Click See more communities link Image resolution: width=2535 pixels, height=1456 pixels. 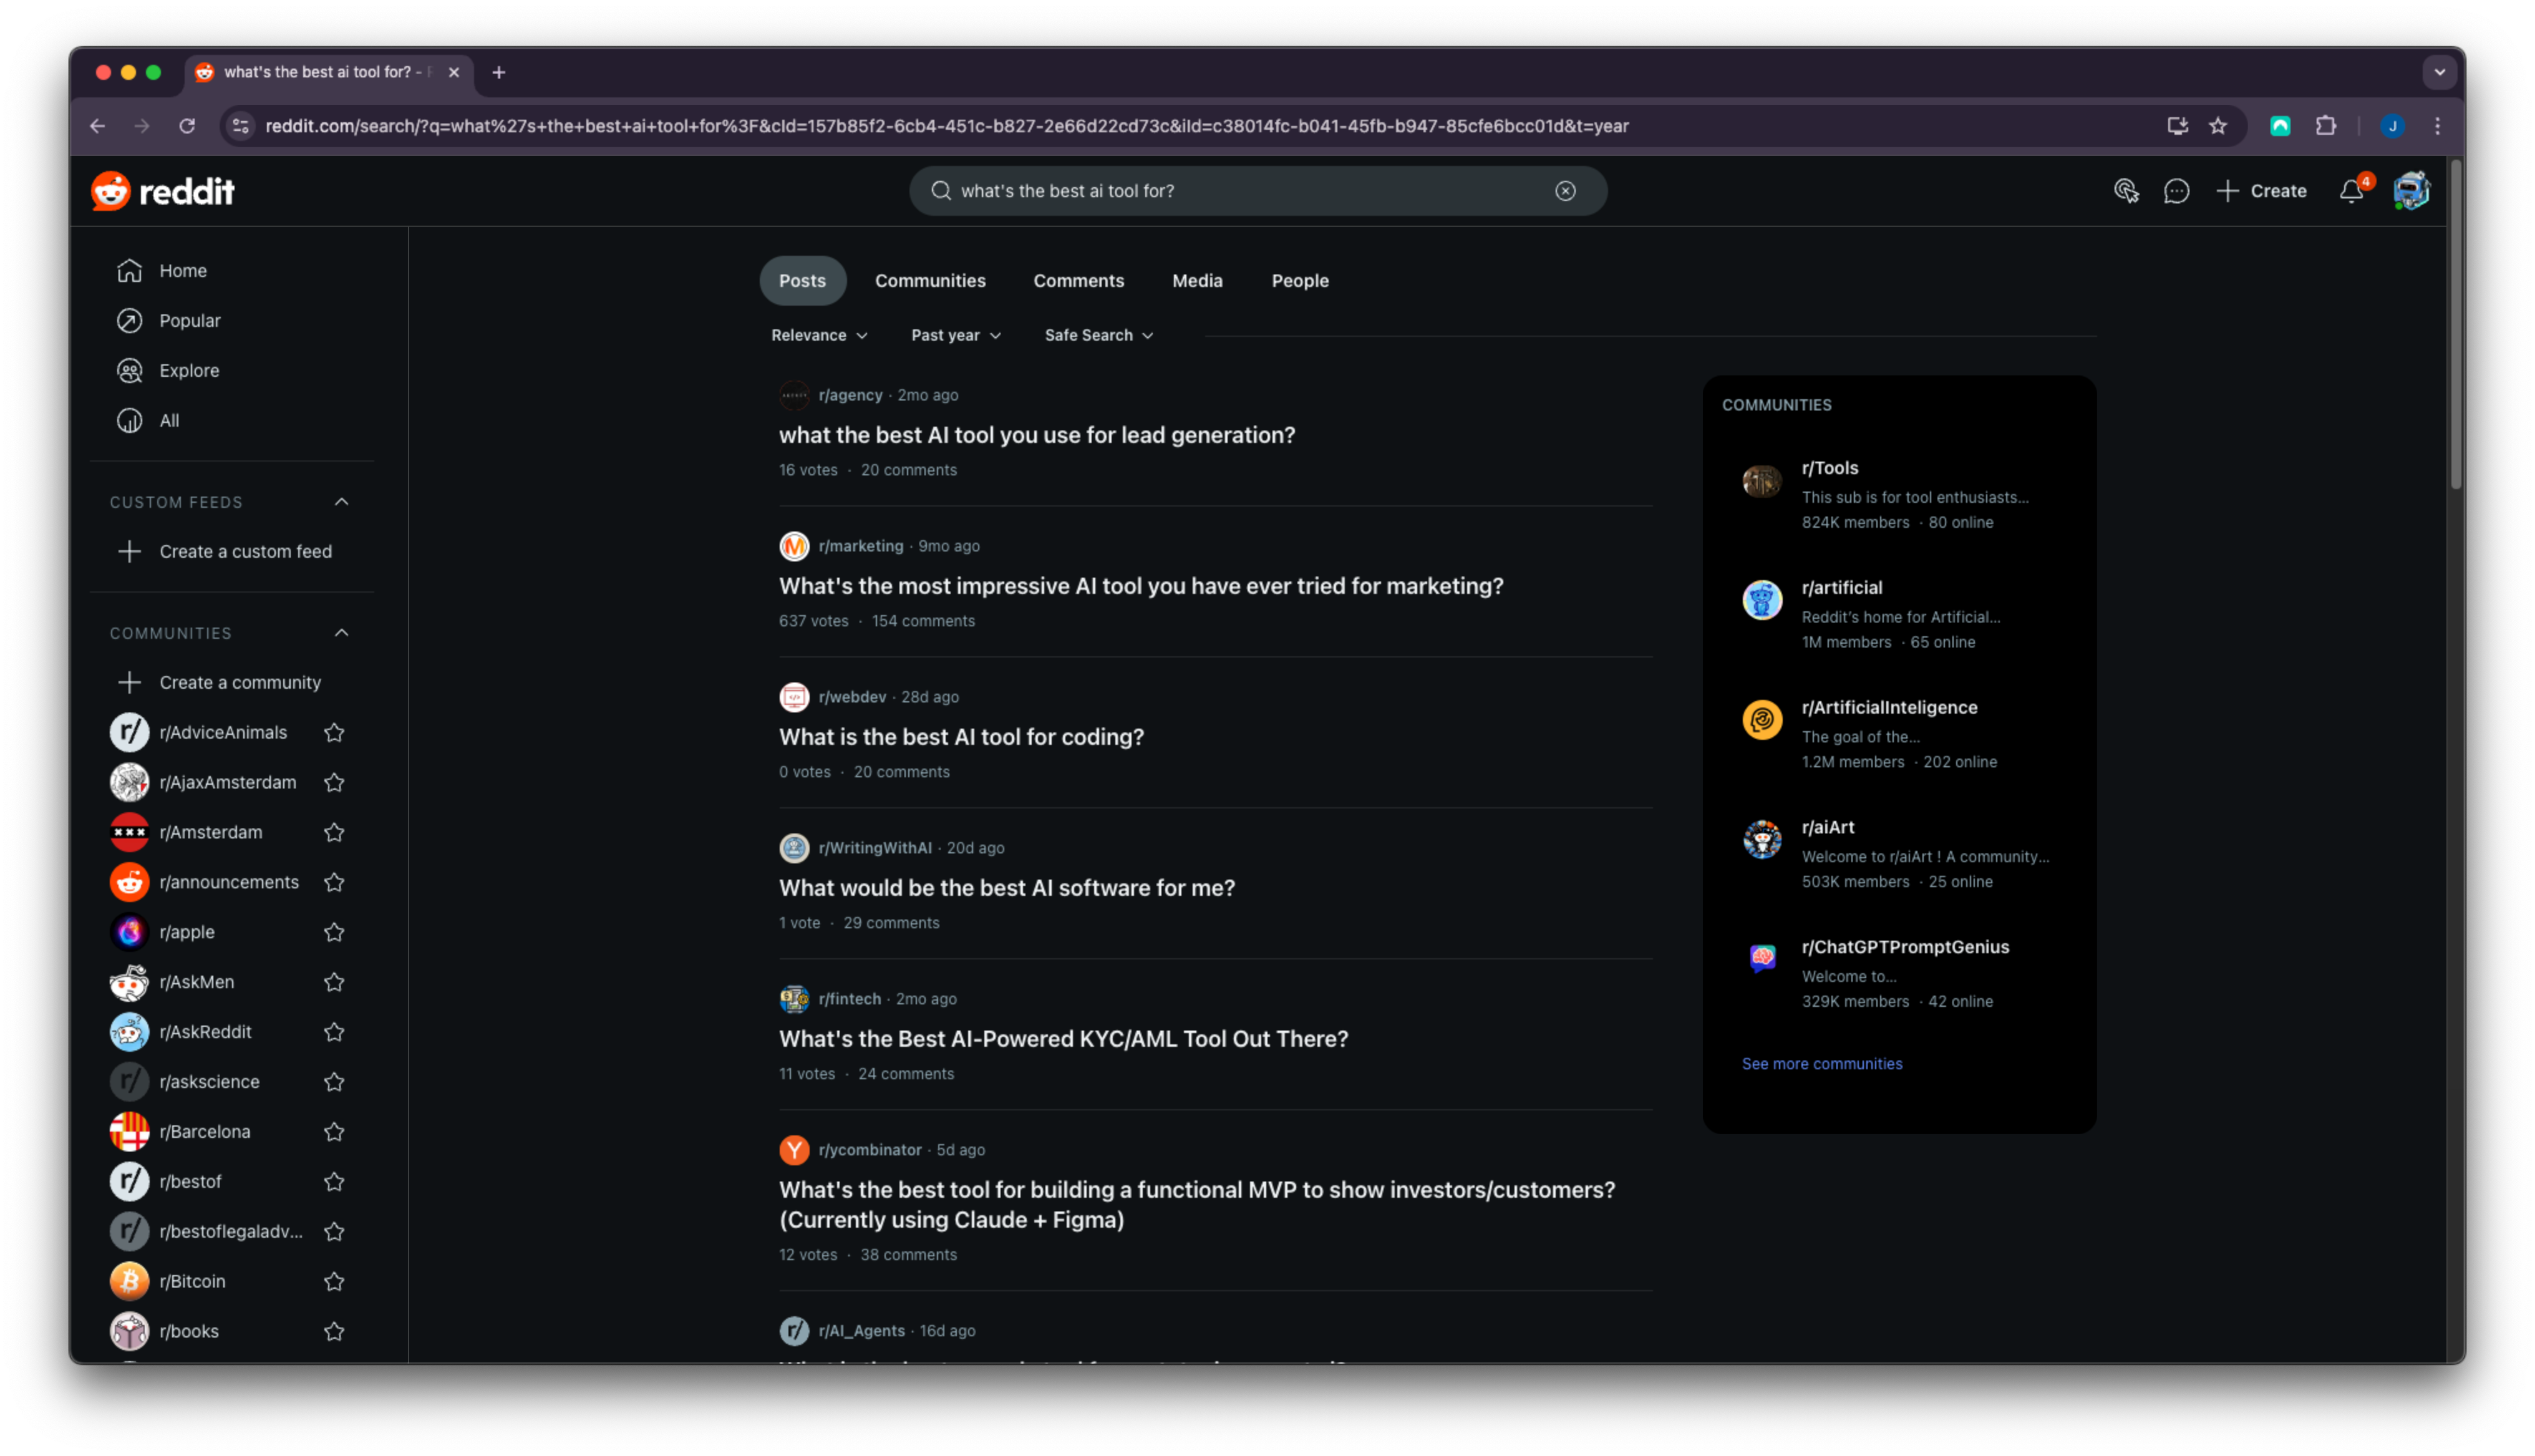(x=1821, y=1064)
